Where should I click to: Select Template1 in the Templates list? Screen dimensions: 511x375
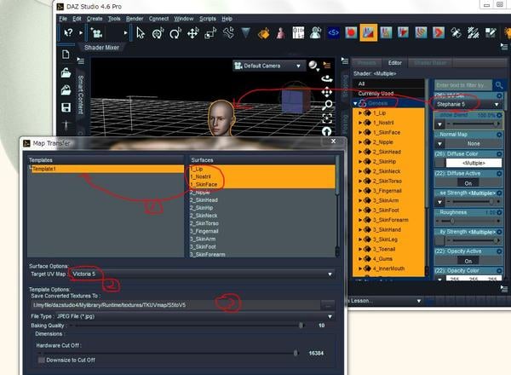pyautogui.click(x=106, y=169)
